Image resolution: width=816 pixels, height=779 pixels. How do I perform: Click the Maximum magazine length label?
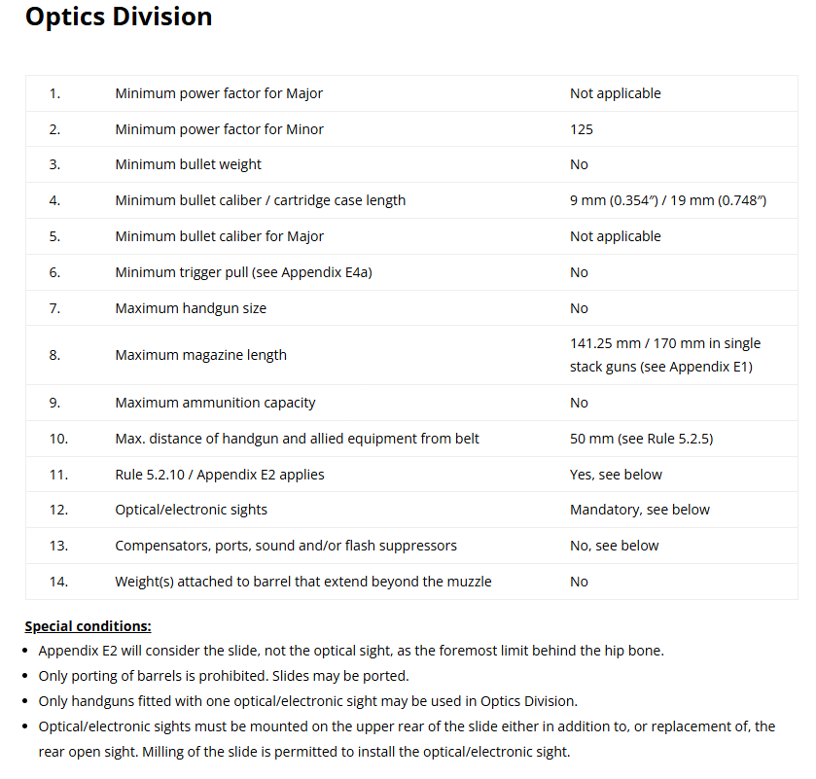[x=200, y=355]
